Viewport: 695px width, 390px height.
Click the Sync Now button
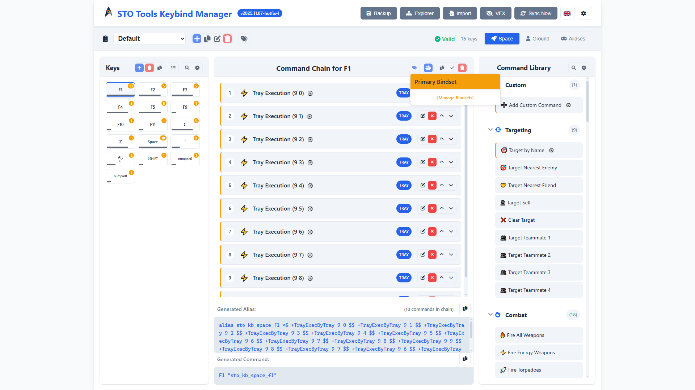(536, 13)
